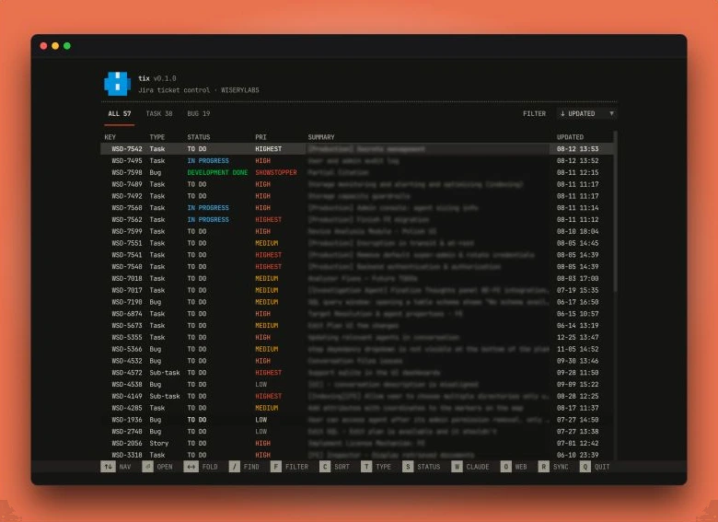Click the W key icon for CLAUDE
This screenshot has height=522, width=718.
pos(457,467)
